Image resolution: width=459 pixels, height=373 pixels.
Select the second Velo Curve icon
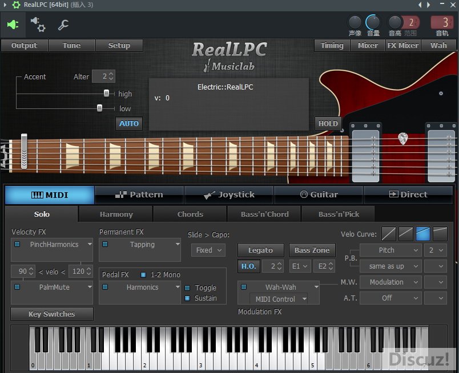[x=405, y=233]
